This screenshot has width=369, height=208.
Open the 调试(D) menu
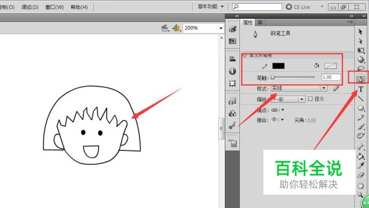pyautogui.click(x=30, y=7)
